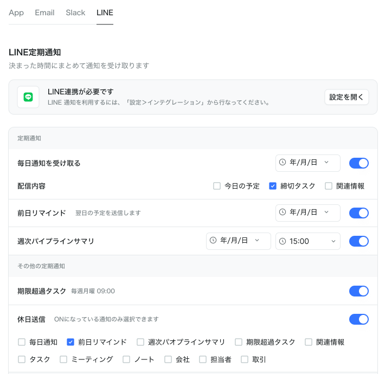Viewport: 385px width, 374px height.
Task: Click the ONになっている通知のみ選択できます hint
Action: (106, 319)
